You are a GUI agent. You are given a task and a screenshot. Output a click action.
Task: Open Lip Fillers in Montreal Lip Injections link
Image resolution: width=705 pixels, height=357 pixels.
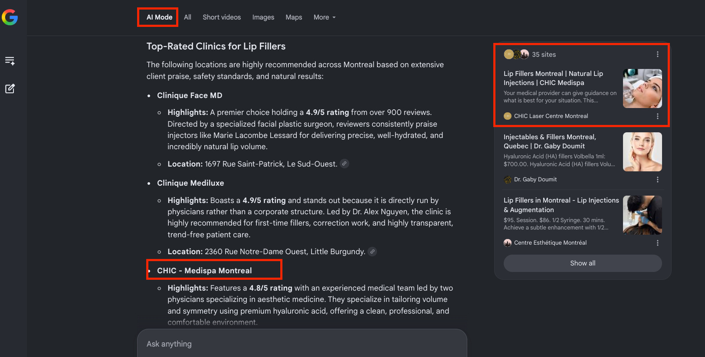click(561, 205)
